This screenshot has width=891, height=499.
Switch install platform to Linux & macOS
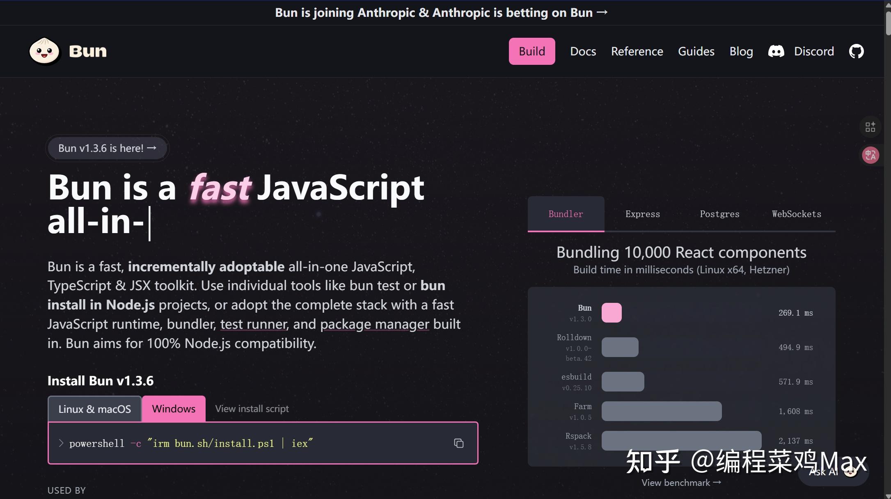[94, 408]
